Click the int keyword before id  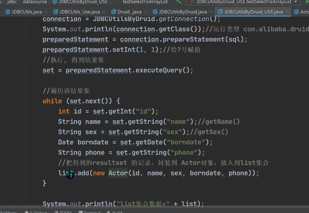tap(64, 112)
